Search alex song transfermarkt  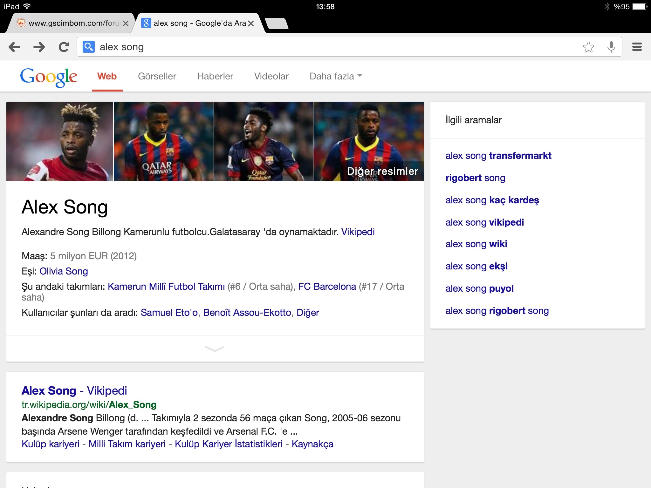[498, 156]
